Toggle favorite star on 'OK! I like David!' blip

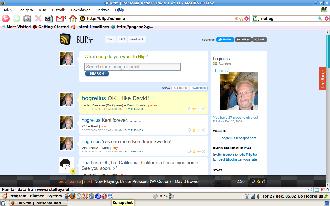pyautogui.click(x=194, y=109)
